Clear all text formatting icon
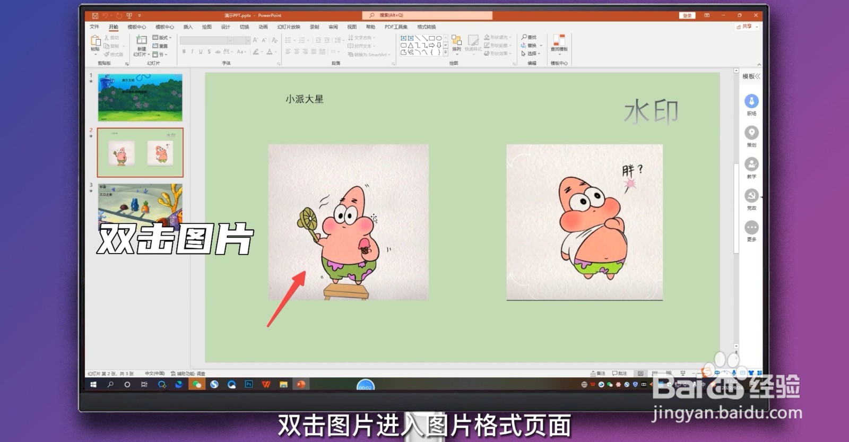Viewport: 849px width, 442px height. click(274, 40)
